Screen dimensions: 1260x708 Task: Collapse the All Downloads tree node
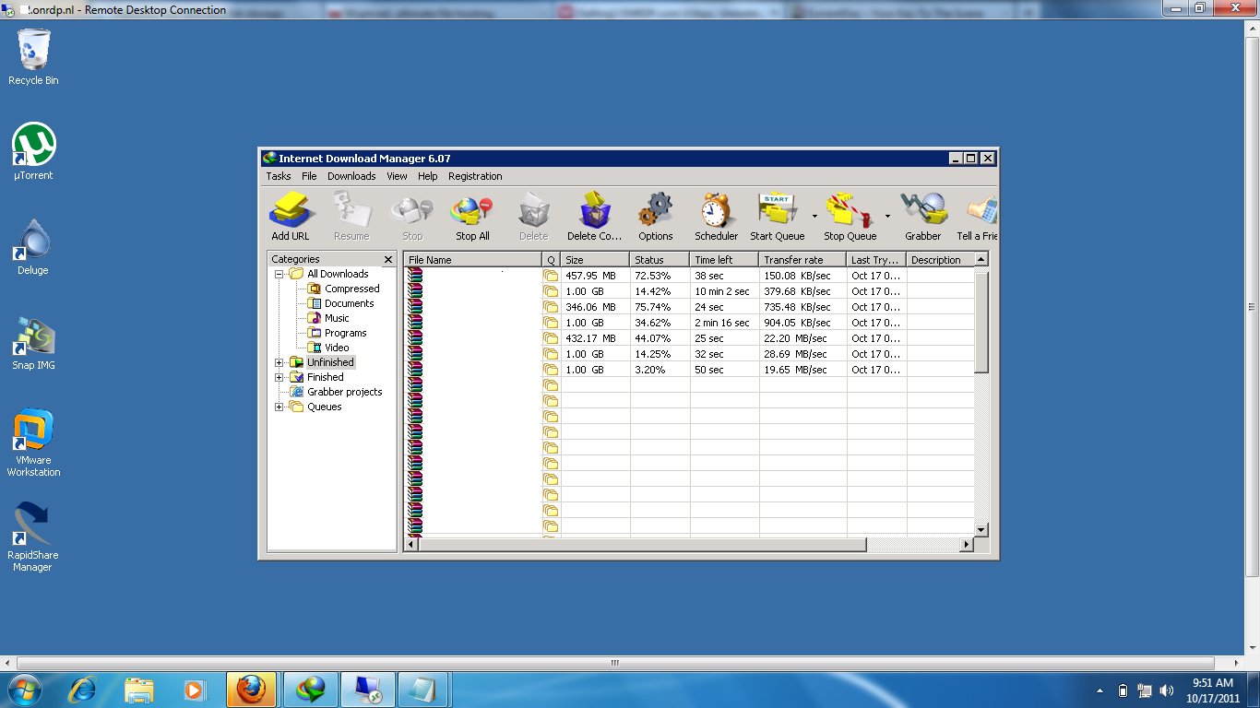click(x=279, y=274)
